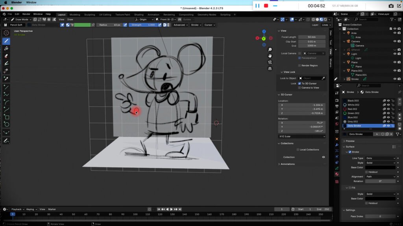Open the Line Type Dots dropdown

[381, 158]
